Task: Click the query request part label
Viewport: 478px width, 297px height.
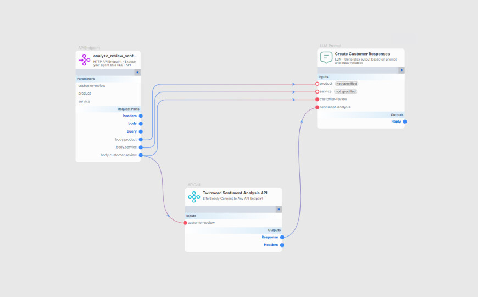Action: pyautogui.click(x=132, y=131)
